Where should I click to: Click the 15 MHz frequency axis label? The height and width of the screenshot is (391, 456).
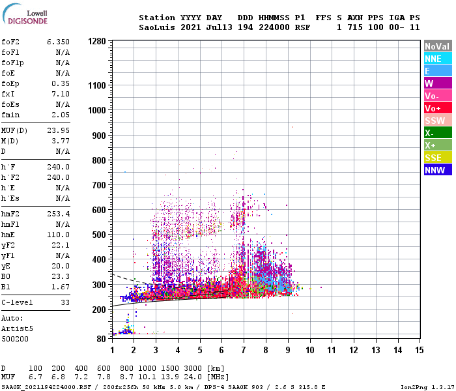[x=420, y=350]
